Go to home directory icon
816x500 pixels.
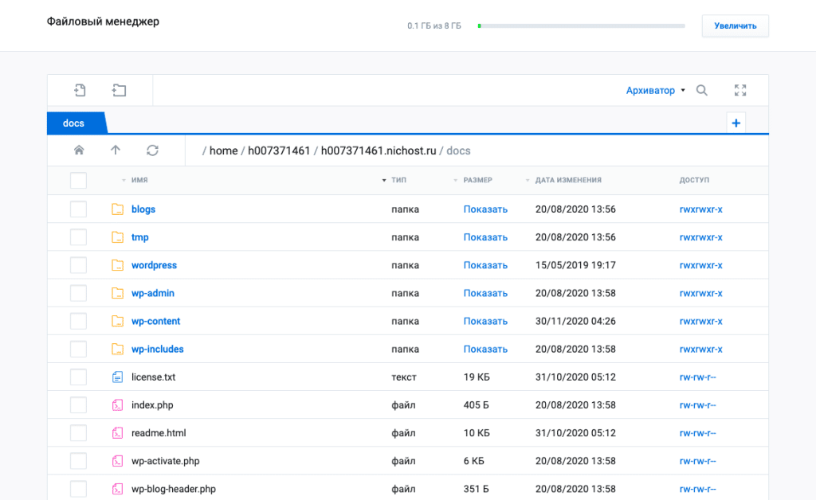click(79, 150)
